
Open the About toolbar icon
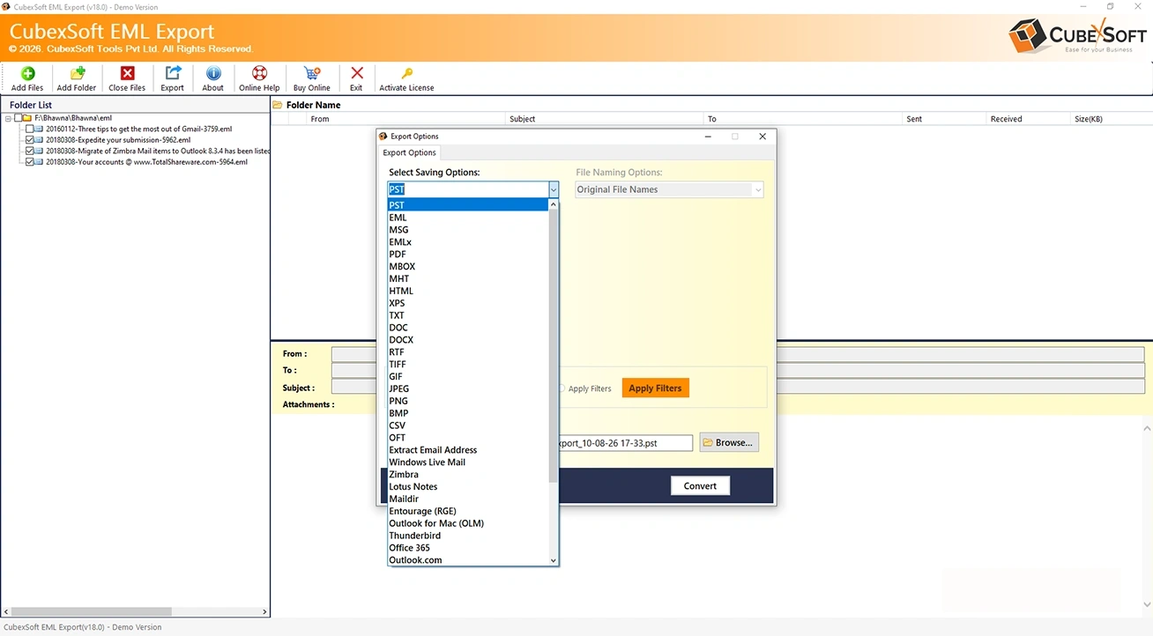213,73
